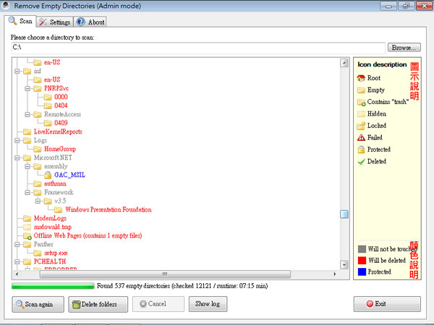Click the Failed warning icon in legend
Image resolution: width=434 pixels, height=325 pixels.
click(361, 137)
